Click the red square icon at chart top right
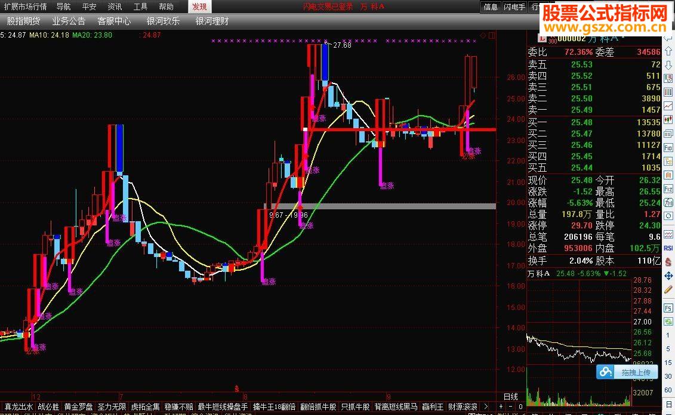This screenshot has height=415, width=675. click(x=492, y=36)
